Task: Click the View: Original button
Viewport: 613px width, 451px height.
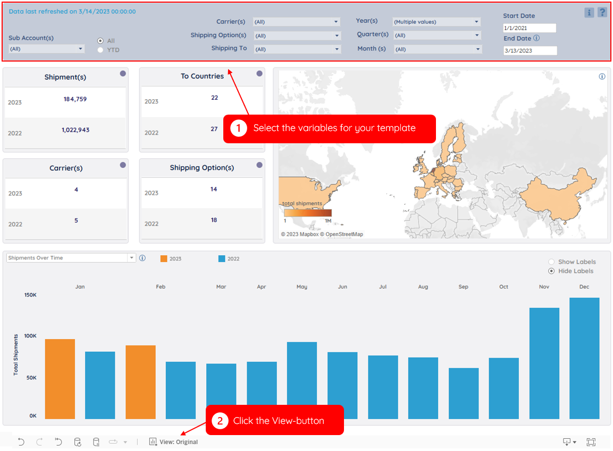Action: pos(173,441)
